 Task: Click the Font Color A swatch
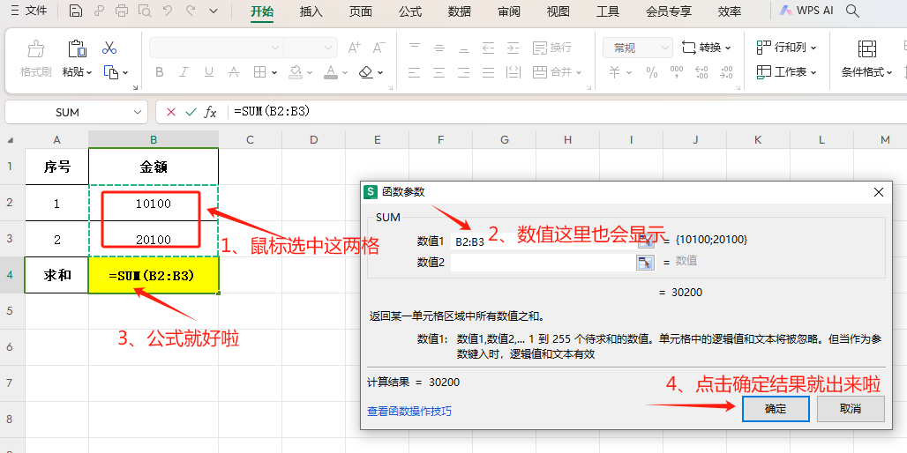point(330,72)
